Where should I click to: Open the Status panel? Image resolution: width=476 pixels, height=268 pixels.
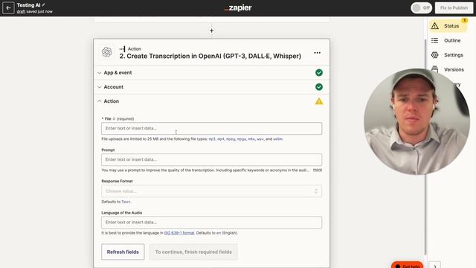[x=448, y=26]
